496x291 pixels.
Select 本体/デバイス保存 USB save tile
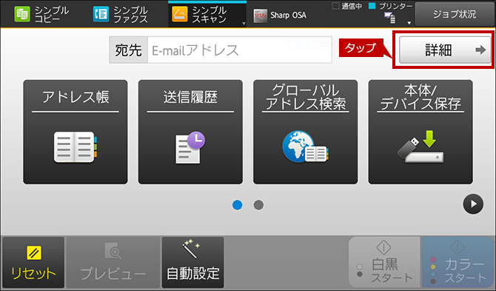point(420,132)
